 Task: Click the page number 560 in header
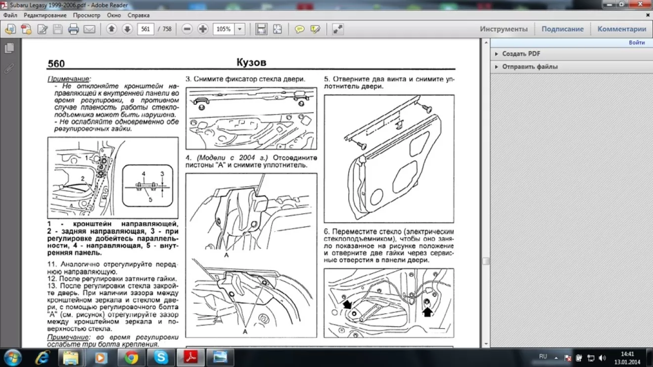coord(56,64)
